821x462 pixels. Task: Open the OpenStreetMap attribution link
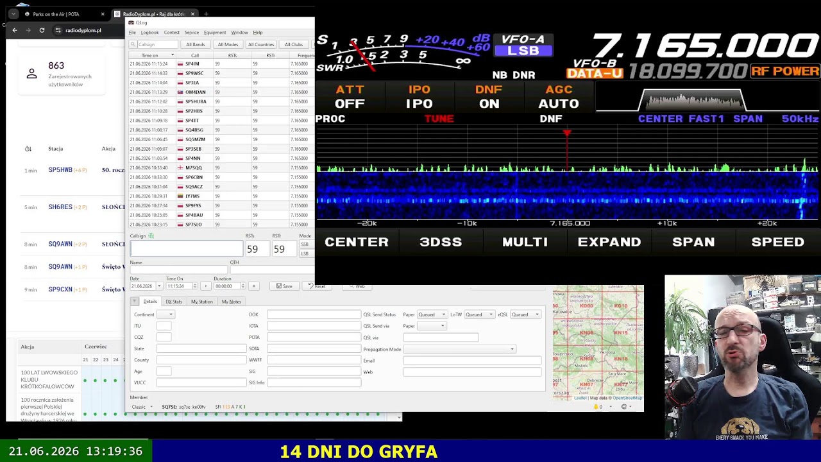[627, 398]
